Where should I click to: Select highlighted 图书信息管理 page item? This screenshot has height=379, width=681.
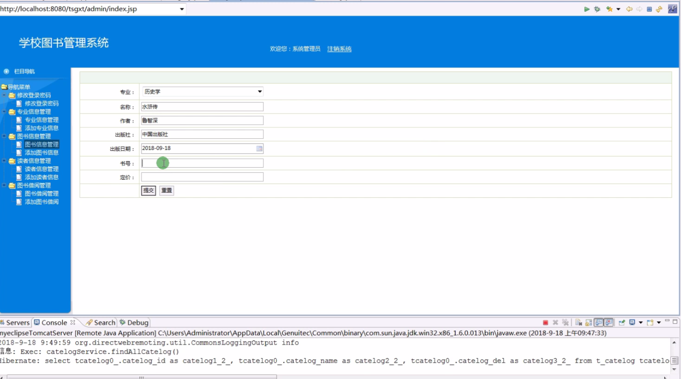tap(41, 144)
